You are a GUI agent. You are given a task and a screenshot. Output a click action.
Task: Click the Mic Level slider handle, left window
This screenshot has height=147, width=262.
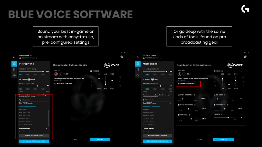[43, 71]
